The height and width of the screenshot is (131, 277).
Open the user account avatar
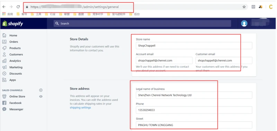coord(244,24)
